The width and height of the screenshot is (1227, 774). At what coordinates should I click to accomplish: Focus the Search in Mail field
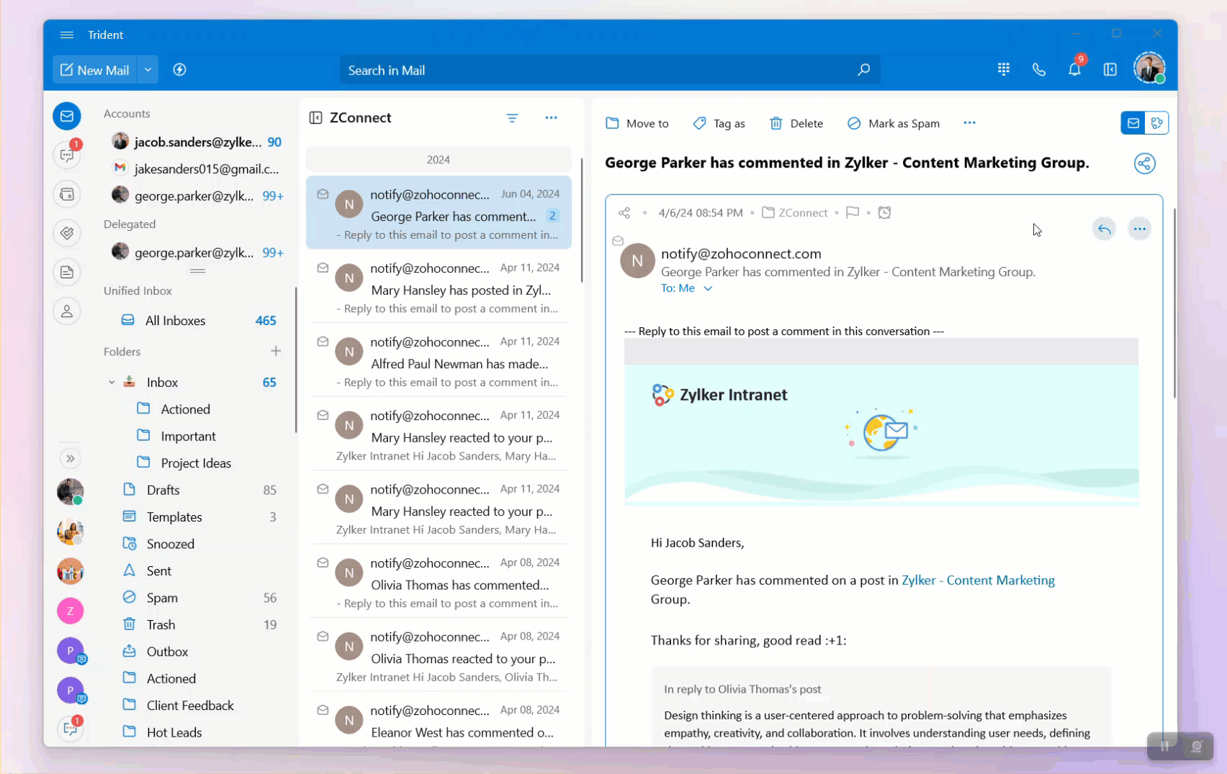[x=609, y=70]
